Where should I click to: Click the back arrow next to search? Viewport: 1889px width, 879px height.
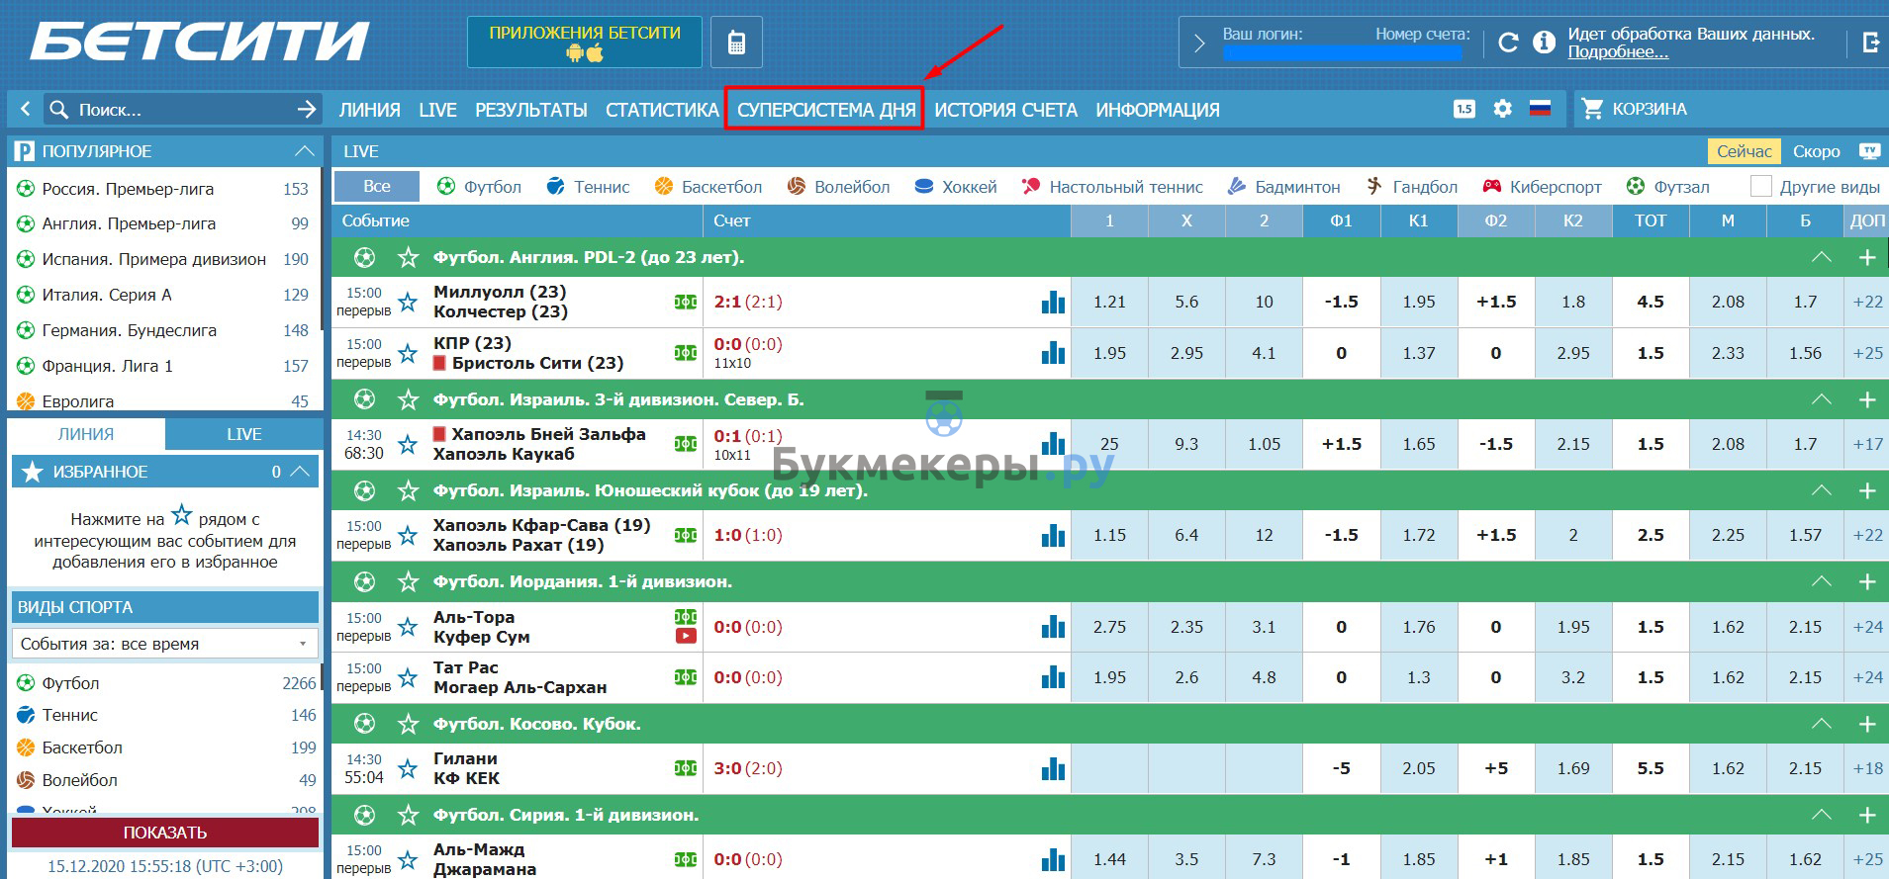[x=25, y=109]
